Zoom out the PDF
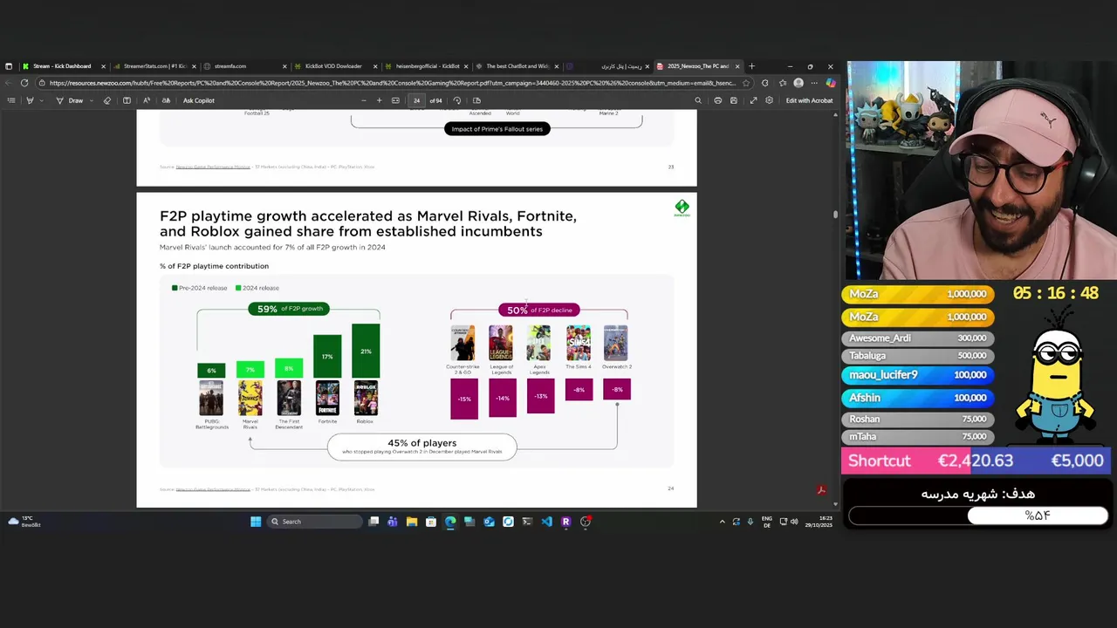Viewport: 1117px width, 628px height. [363, 100]
